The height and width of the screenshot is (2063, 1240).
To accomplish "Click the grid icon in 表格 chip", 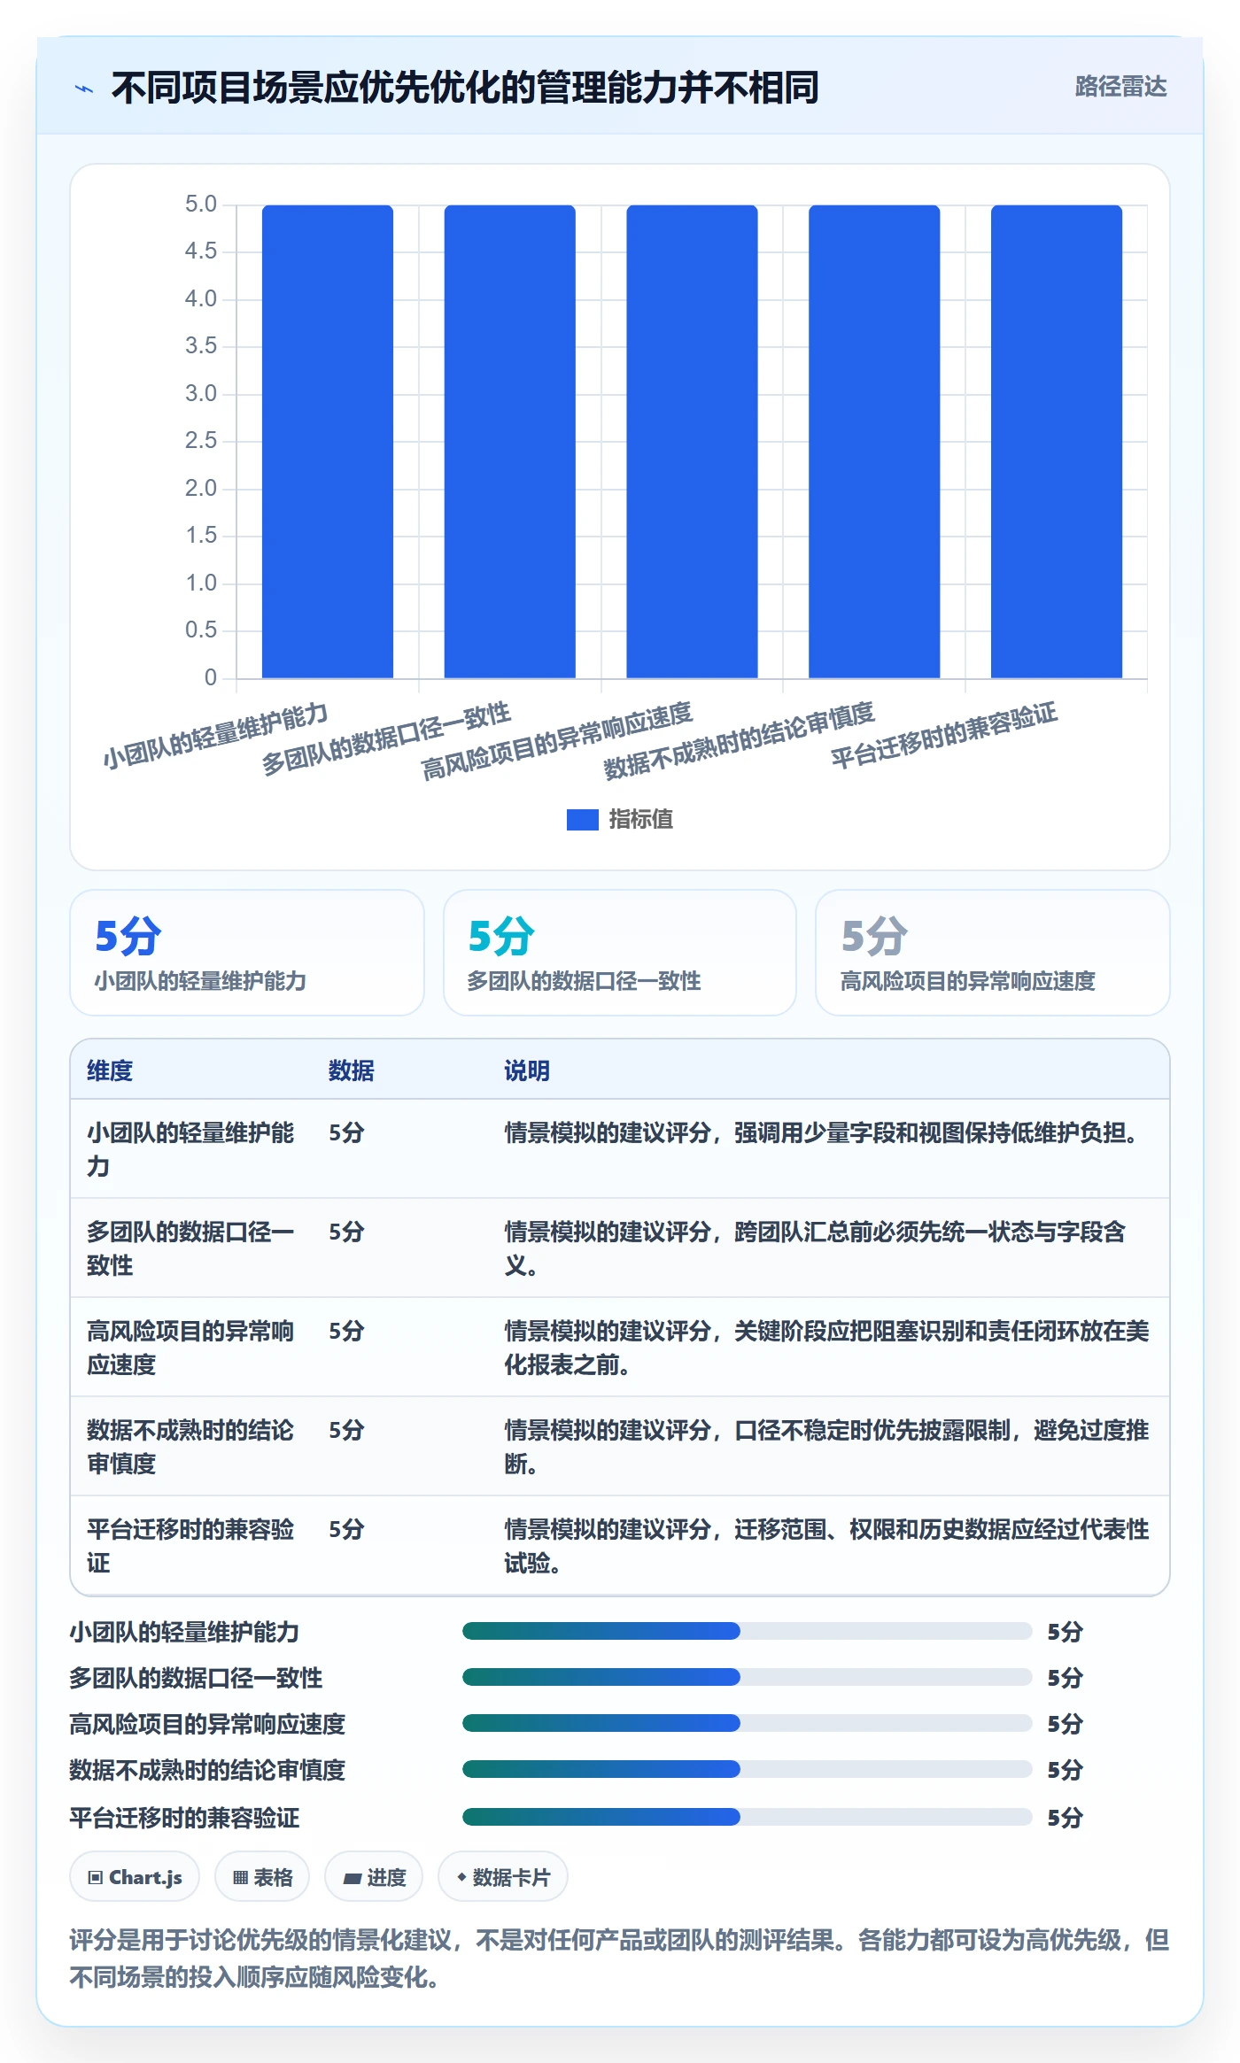I will click(x=240, y=1878).
